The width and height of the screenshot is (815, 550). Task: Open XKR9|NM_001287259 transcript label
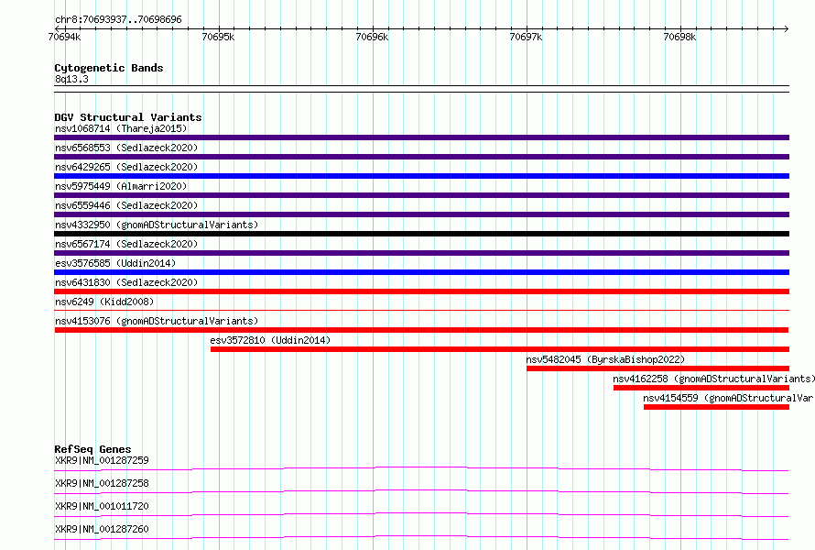(x=102, y=460)
